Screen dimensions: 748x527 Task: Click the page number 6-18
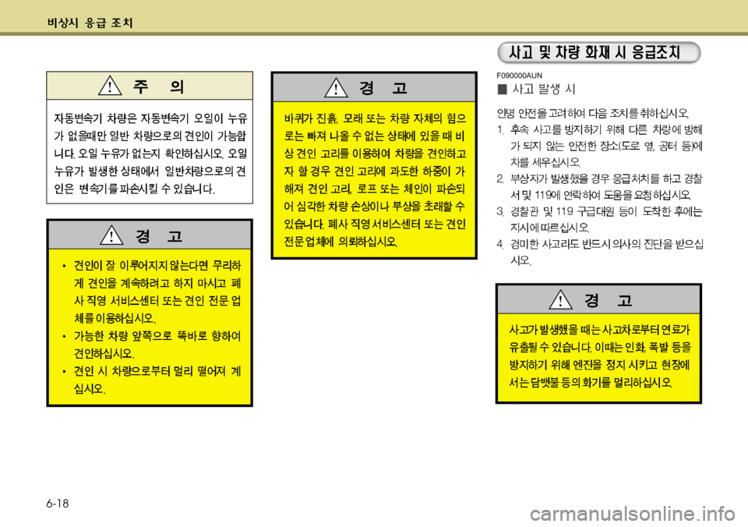[x=58, y=504]
